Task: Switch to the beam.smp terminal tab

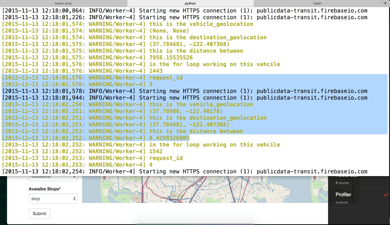Action: click(x=63, y=3)
